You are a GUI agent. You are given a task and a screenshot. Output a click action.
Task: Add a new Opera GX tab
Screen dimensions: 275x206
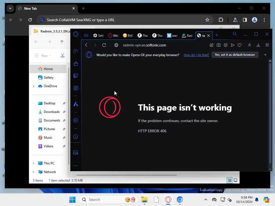217,35
